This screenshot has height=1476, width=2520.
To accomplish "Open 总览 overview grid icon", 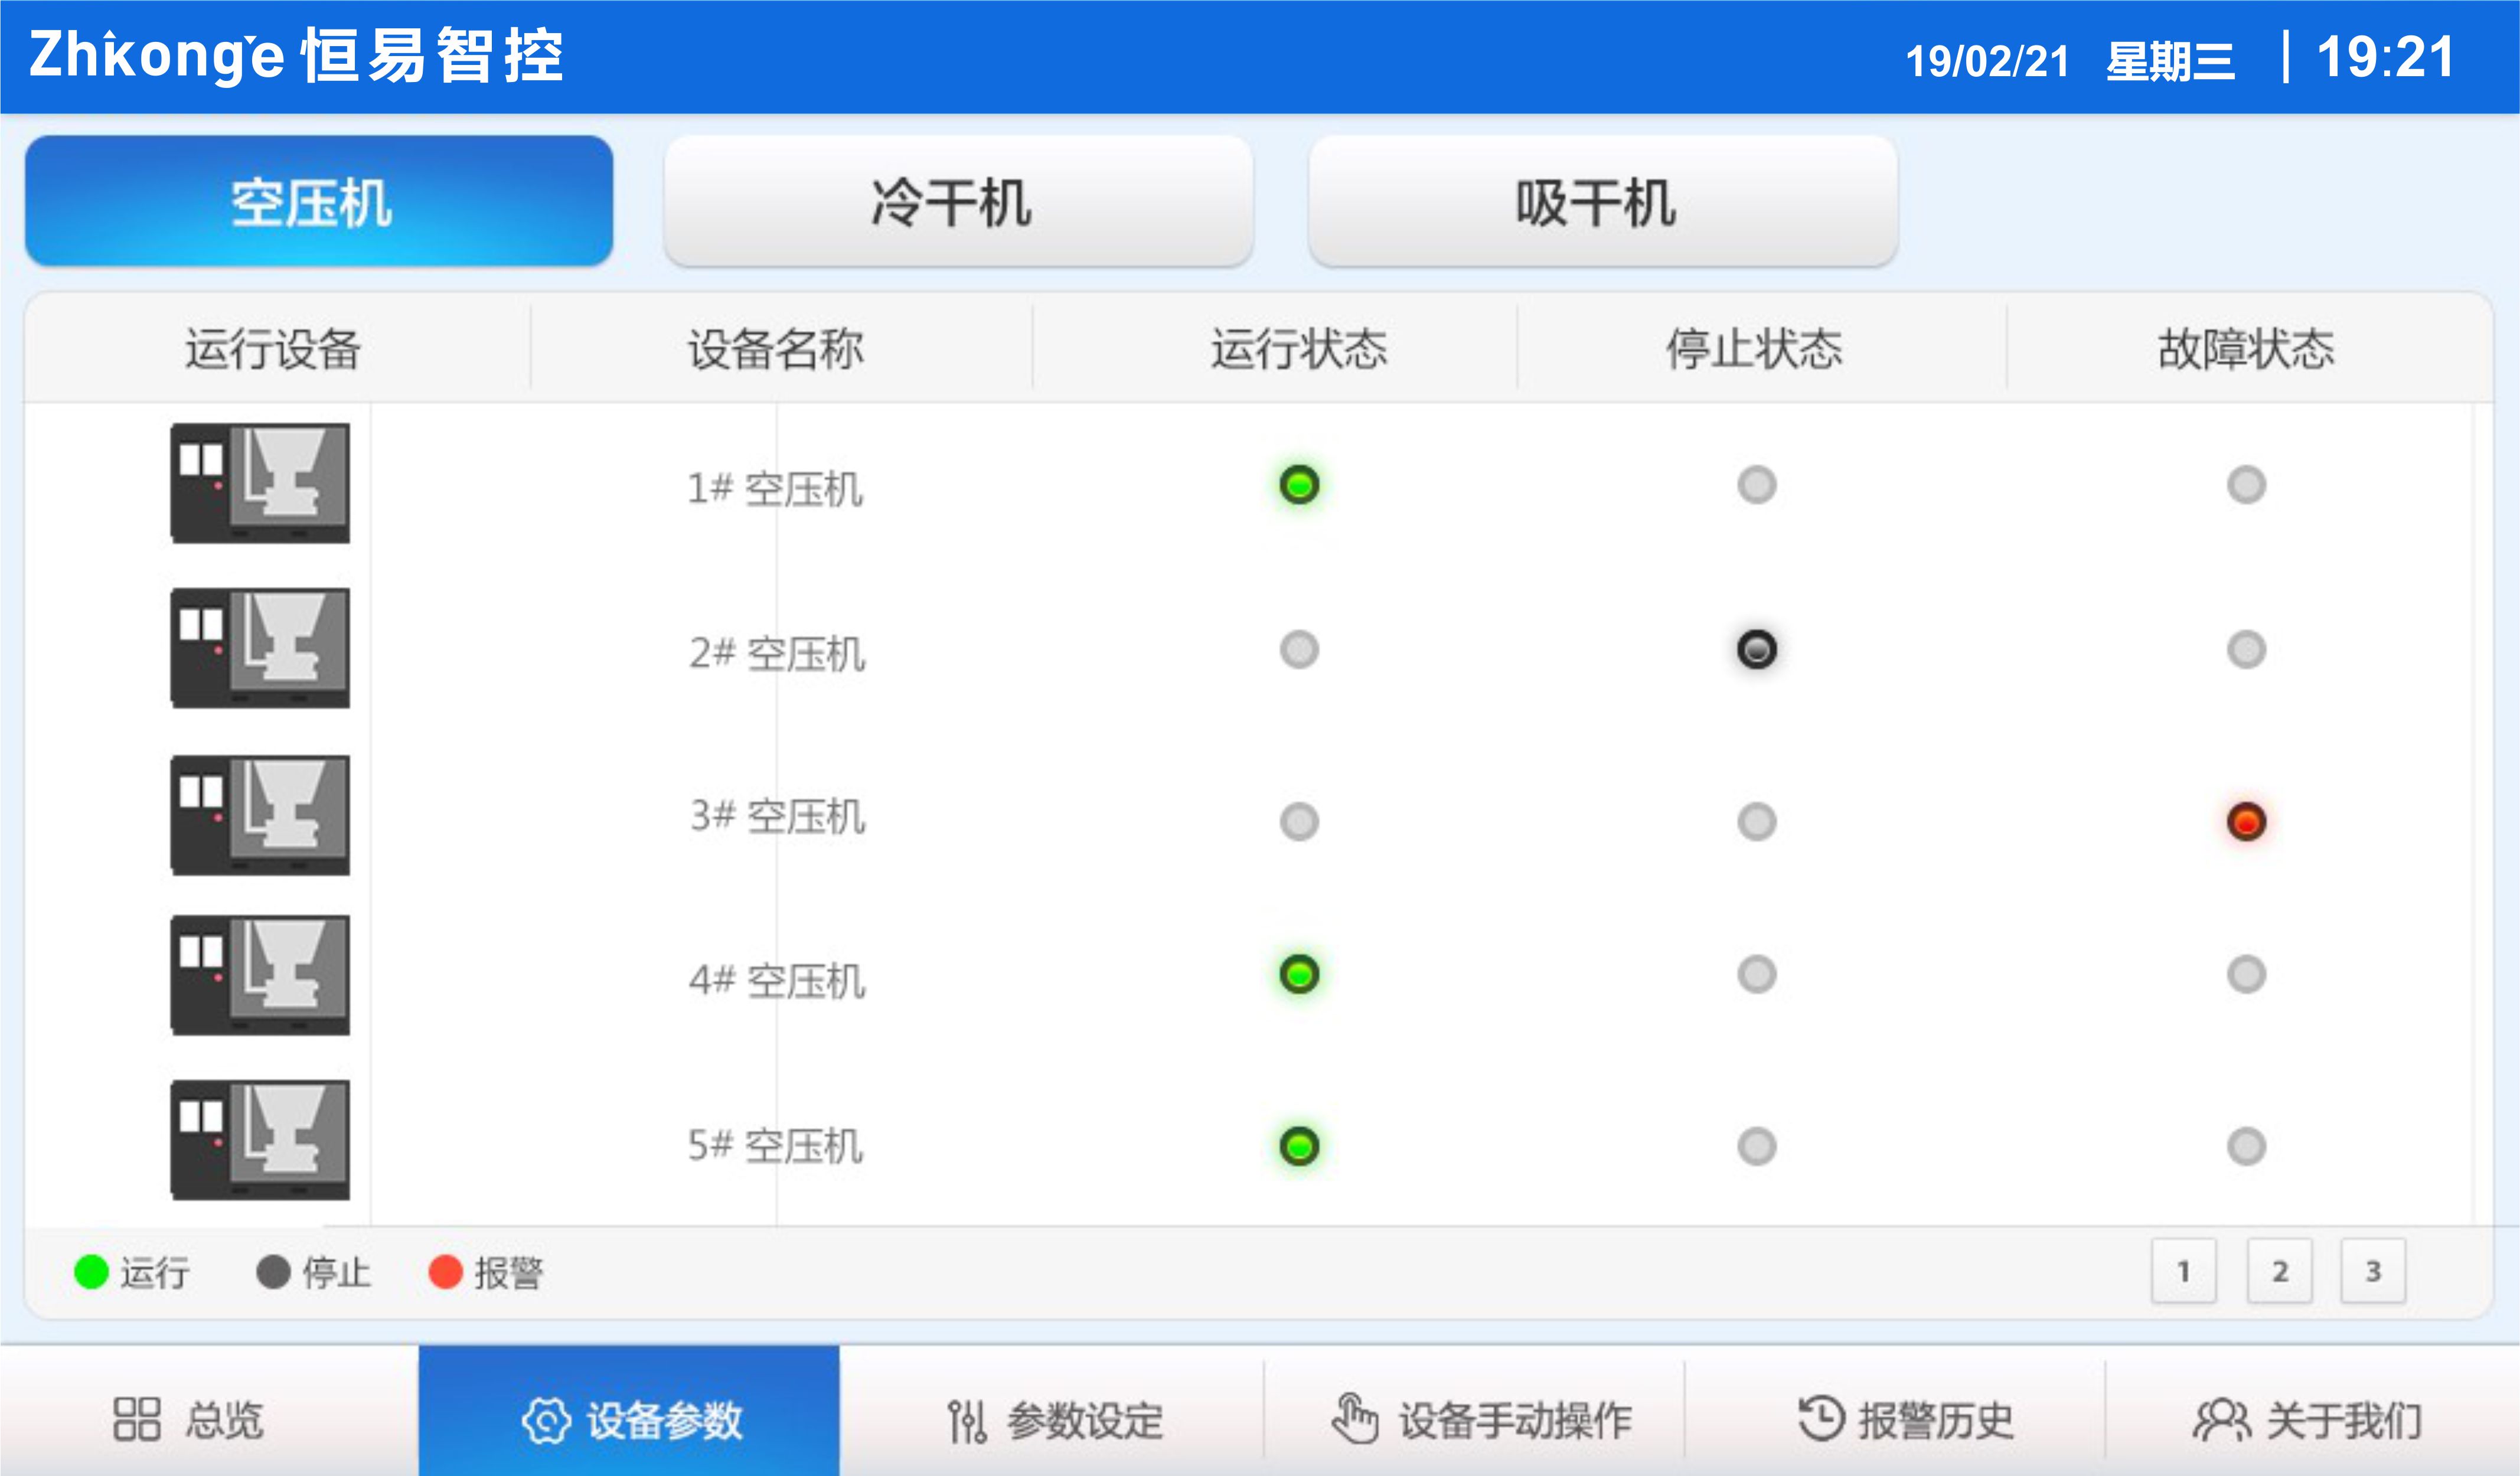I will [x=137, y=1419].
